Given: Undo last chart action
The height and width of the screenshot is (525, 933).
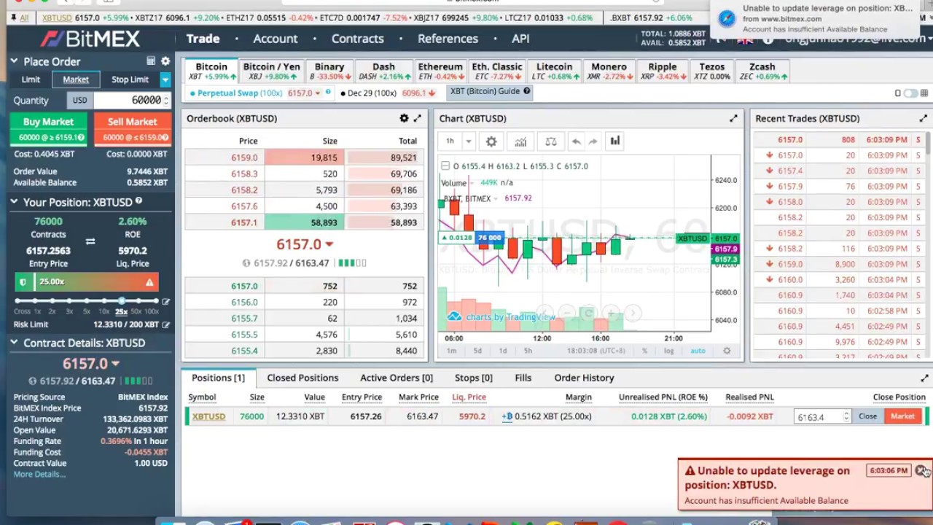Looking at the screenshot, I should point(576,141).
